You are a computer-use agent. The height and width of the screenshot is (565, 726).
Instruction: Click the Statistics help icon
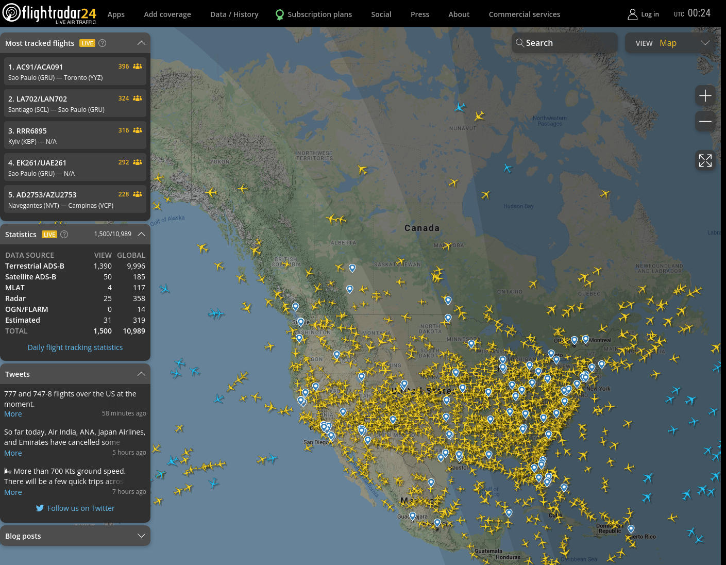coord(64,234)
